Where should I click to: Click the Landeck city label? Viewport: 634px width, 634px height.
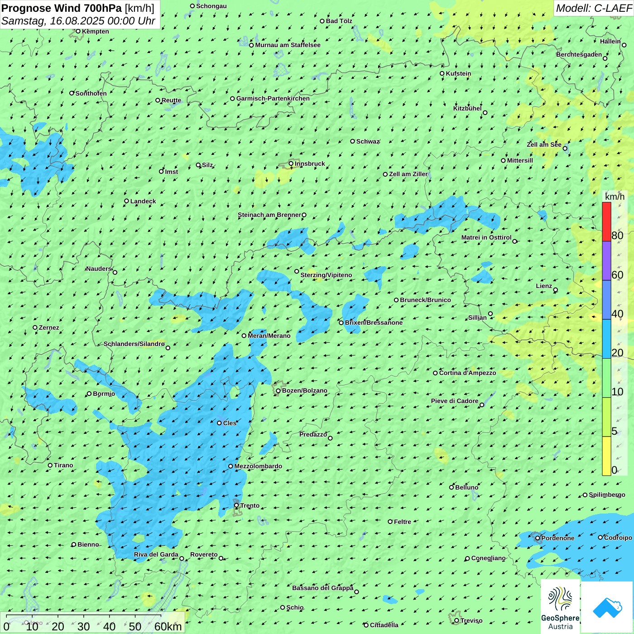(x=143, y=201)
